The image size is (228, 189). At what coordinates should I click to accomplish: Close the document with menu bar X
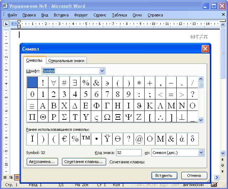(x=223, y=14)
